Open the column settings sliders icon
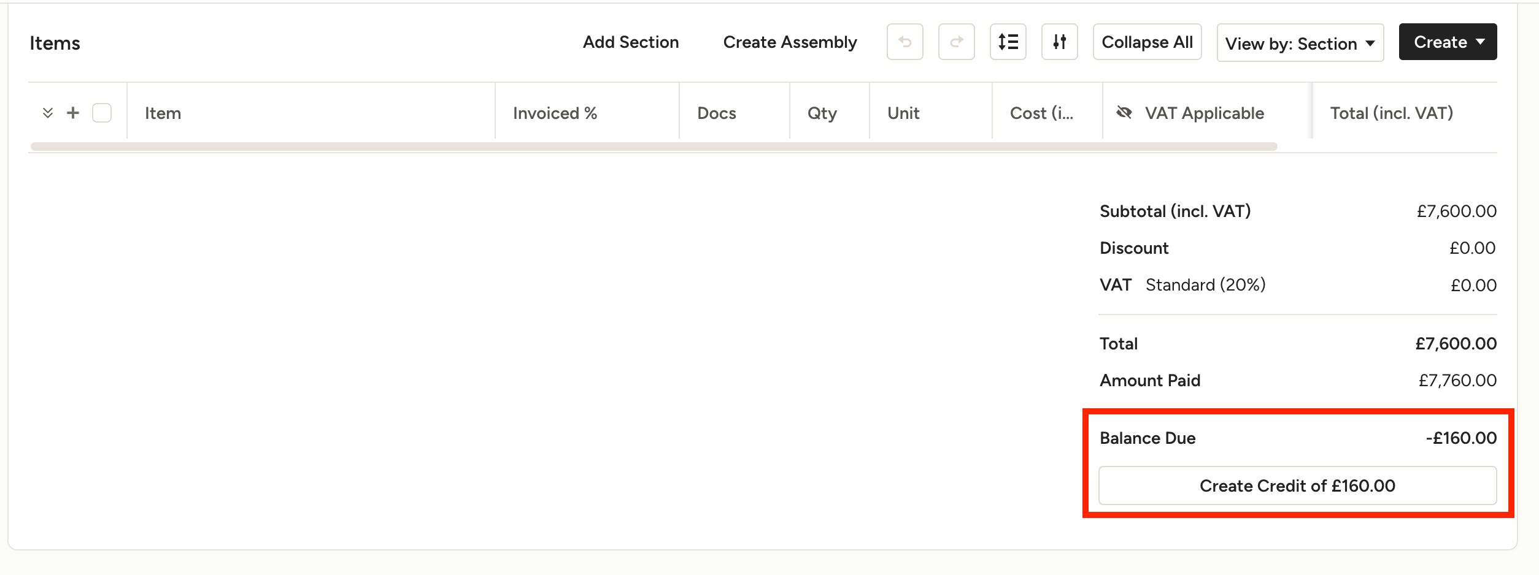The image size is (1539, 575). coord(1059,42)
